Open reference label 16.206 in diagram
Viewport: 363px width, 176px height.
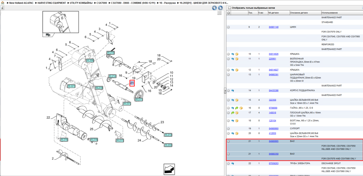[90, 60]
